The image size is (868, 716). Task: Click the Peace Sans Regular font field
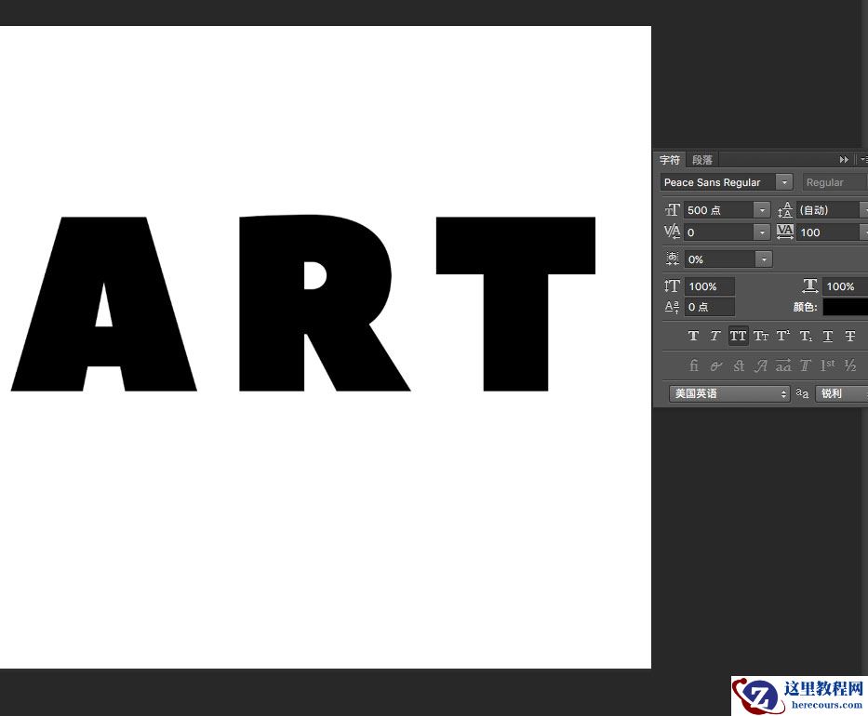pos(718,182)
